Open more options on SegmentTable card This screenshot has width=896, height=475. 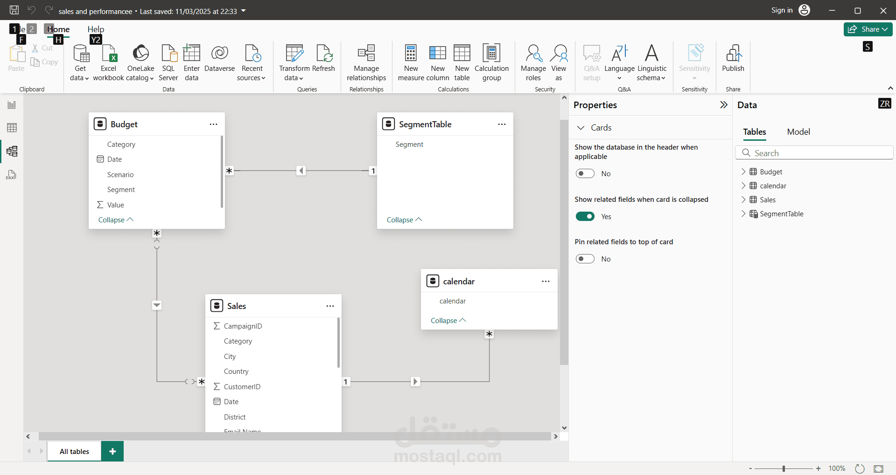pyautogui.click(x=502, y=124)
